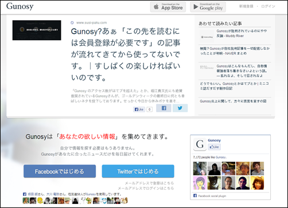
Task: Share the article with the Twitter bird icon
Action: [x=180, y=108]
